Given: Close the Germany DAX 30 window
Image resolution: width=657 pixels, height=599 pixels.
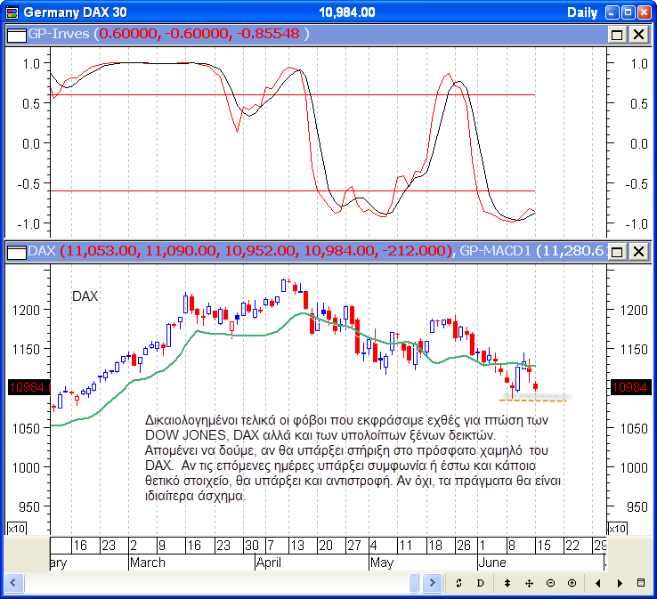Looking at the screenshot, I should pyautogui.click(x=645, y=12).
